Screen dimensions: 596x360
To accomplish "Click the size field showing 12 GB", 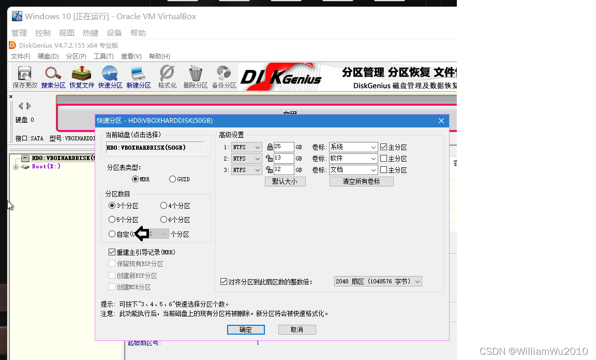I will tap(284, 170).
